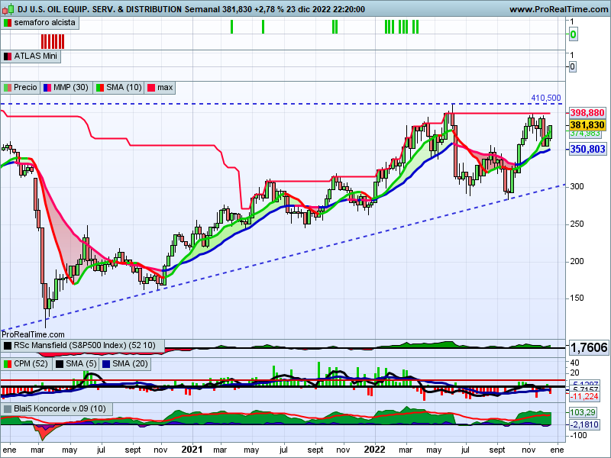Viewport: 611px width, 458px height.
Task: Click the www.ProRealTime.com link
Action: pos(559,9)
